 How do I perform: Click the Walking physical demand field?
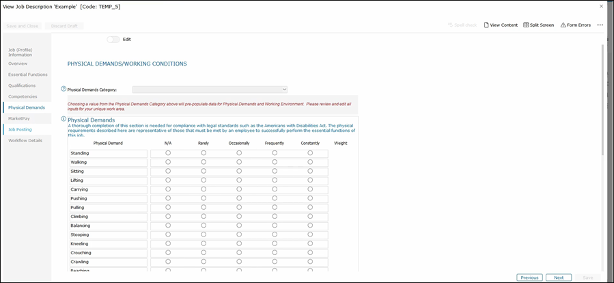(108, 162)
